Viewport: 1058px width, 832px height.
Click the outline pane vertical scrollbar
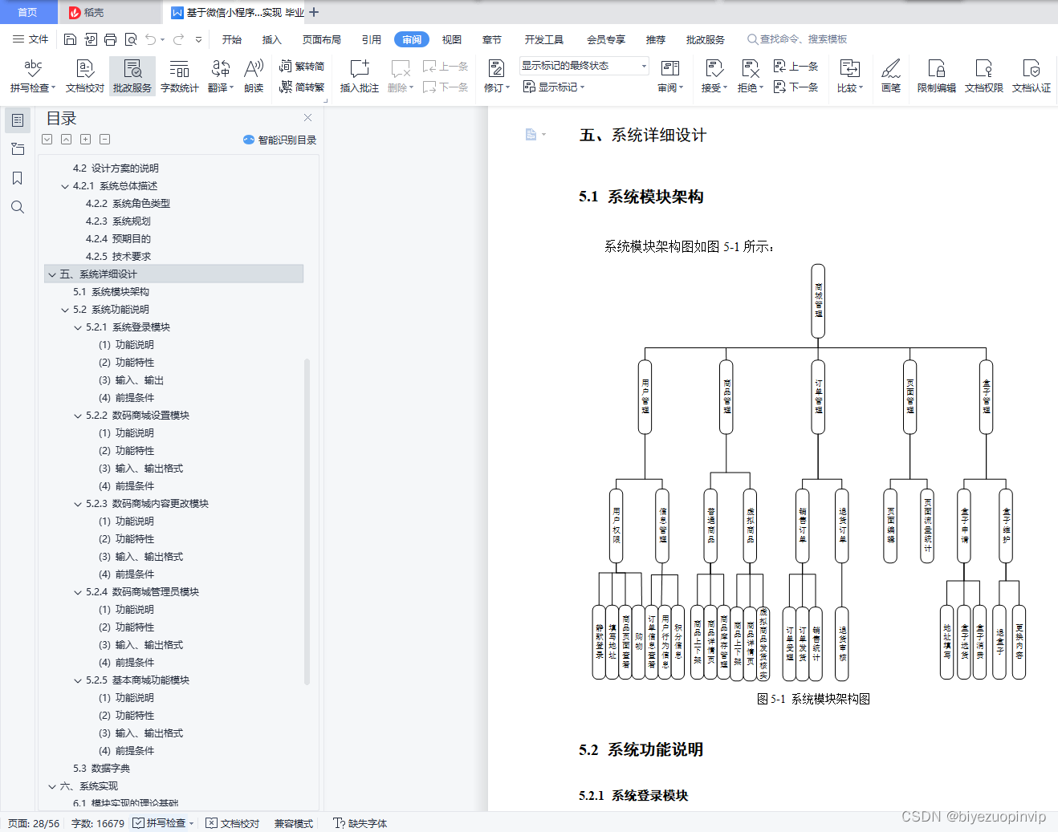tap(307, 522)
